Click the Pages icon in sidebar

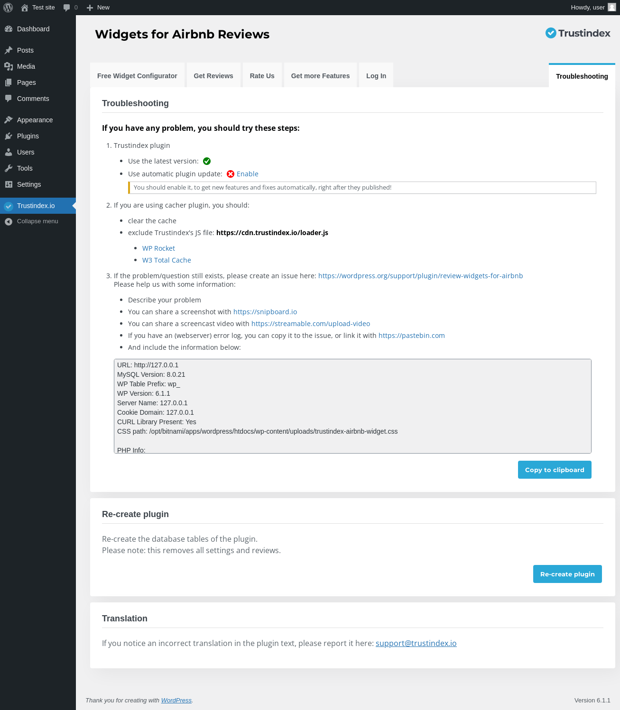point(9,82)
